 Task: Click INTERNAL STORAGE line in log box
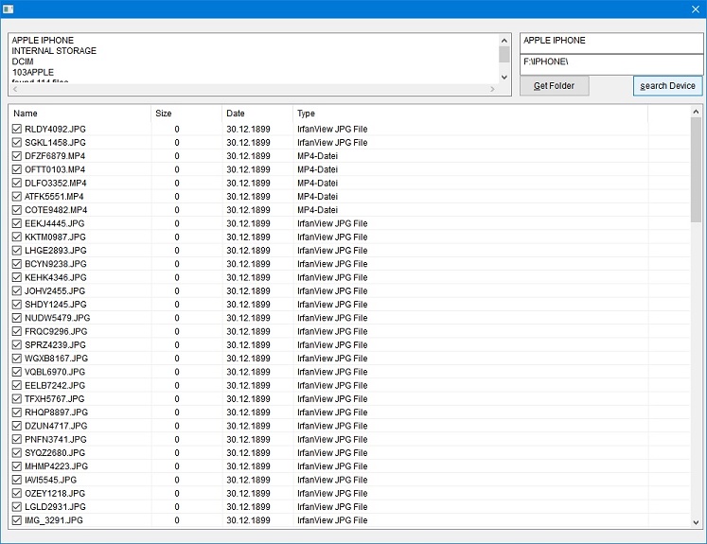point(54,51)
